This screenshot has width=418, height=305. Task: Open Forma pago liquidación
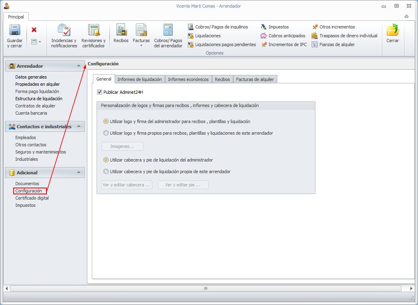pyautogui.click(x=37, y=91)
